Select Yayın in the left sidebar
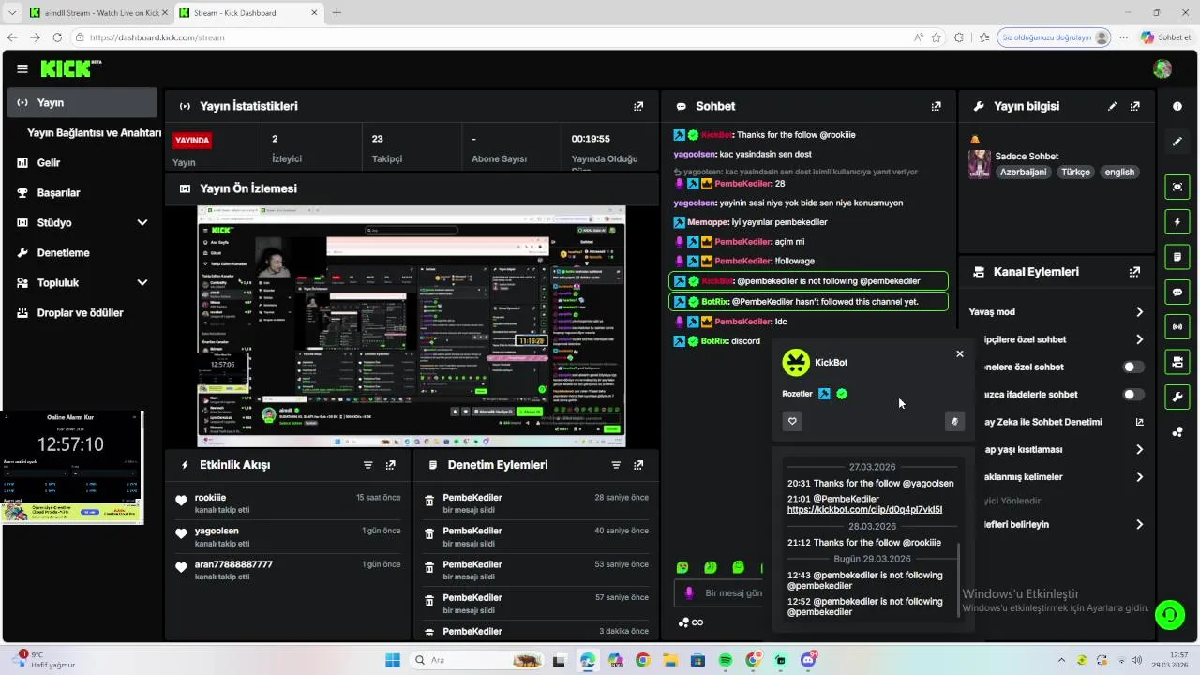The height and width of the screenshot is (675, 1200). pos(82,102)
